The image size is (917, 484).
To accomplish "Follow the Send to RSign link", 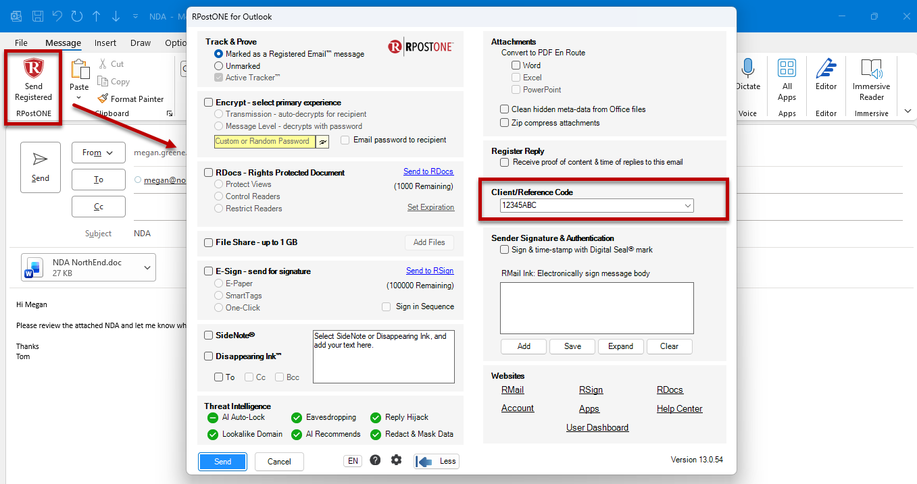I will [x=430, y=271].
